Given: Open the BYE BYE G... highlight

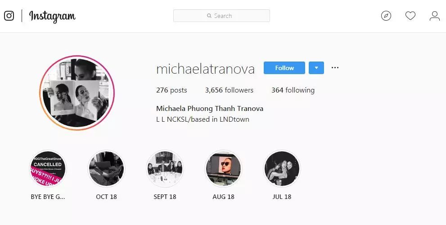Looking at the screenshot, I should (x=48, y=168).
